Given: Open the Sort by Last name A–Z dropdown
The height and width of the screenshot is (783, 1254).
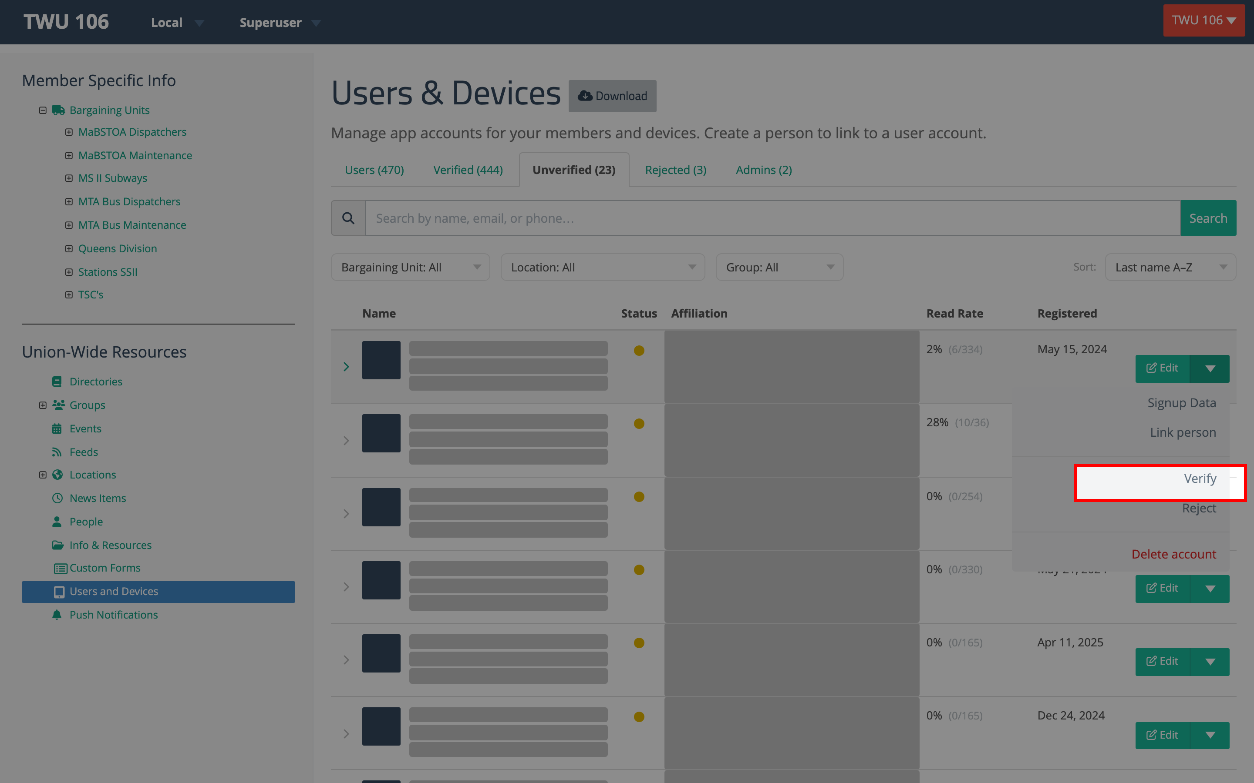Looking at the screenshot, I should pyautogui.click(x=1170, y=267).
